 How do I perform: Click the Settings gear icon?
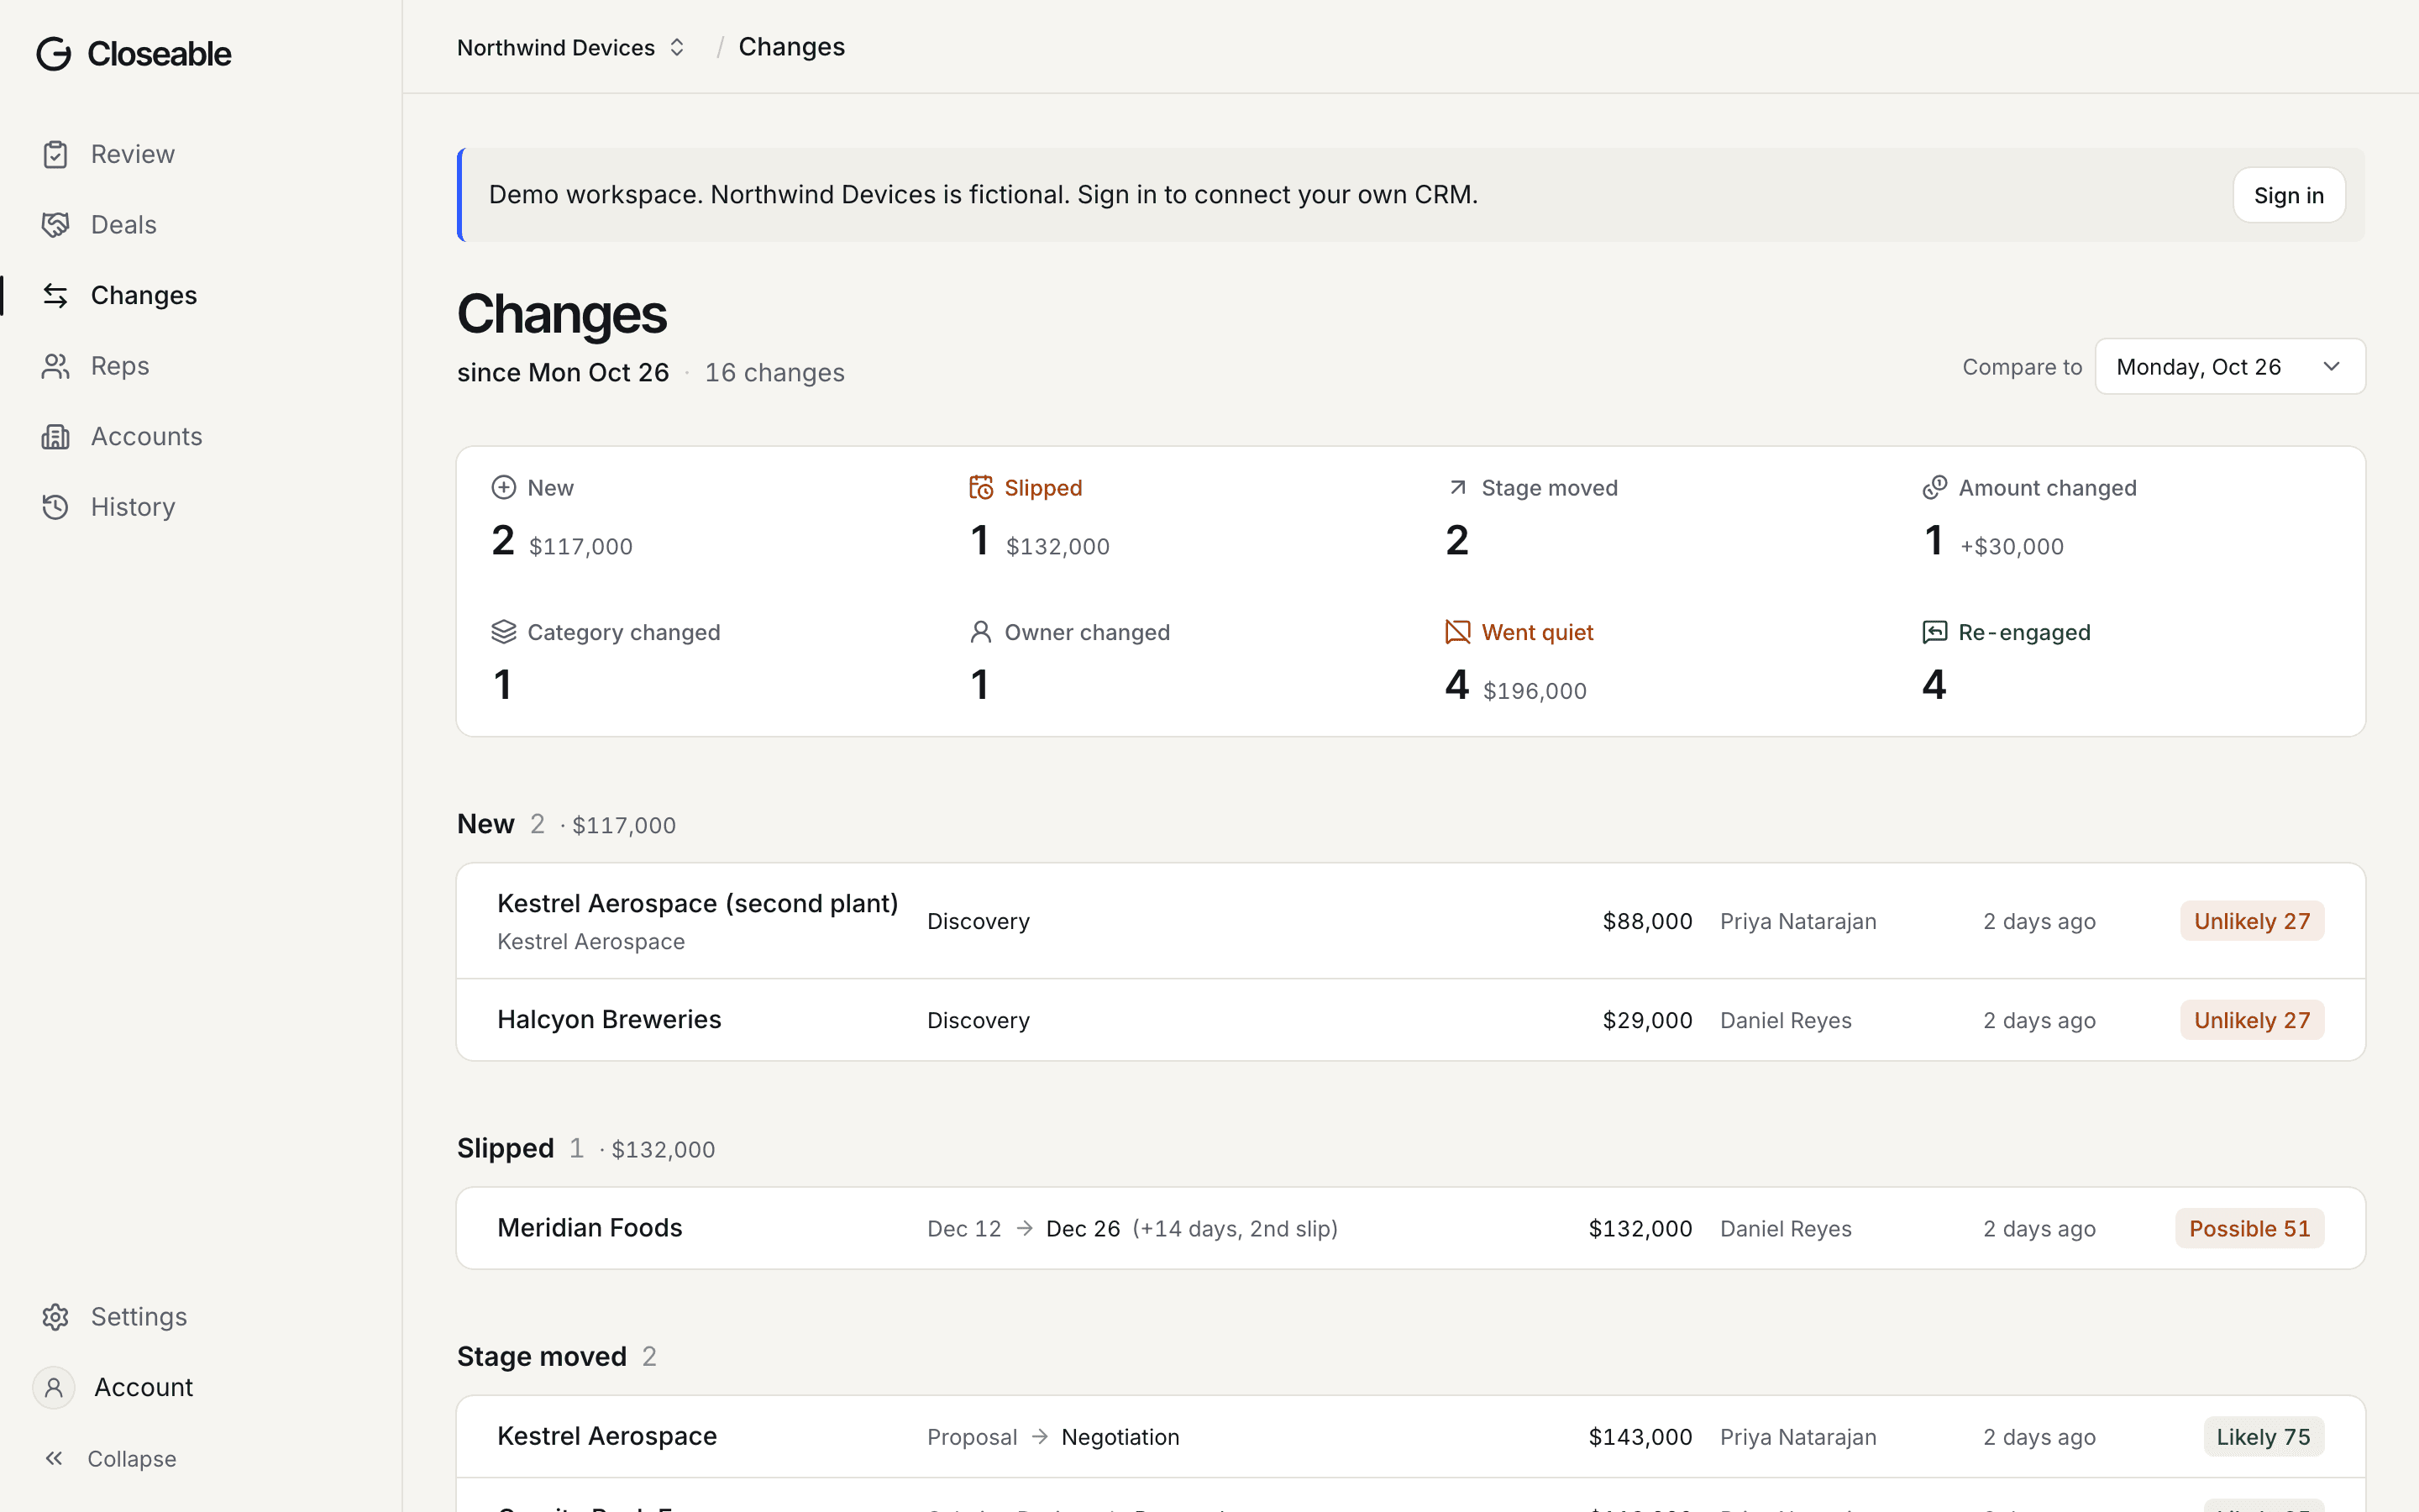[x=55, y=1317]
